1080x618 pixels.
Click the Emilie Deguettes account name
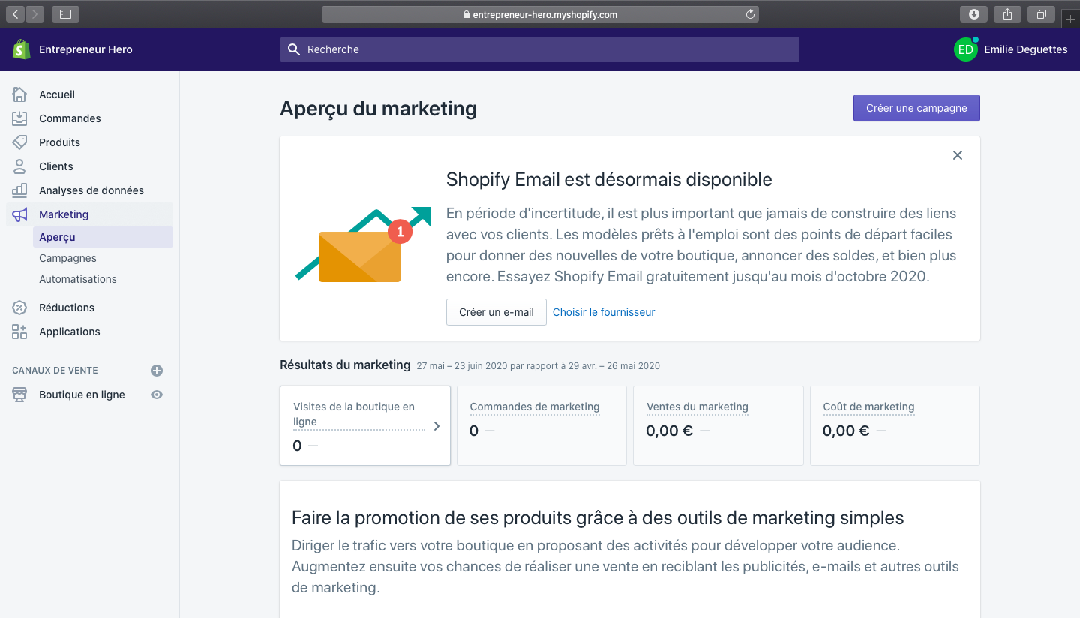(1026, 49)
